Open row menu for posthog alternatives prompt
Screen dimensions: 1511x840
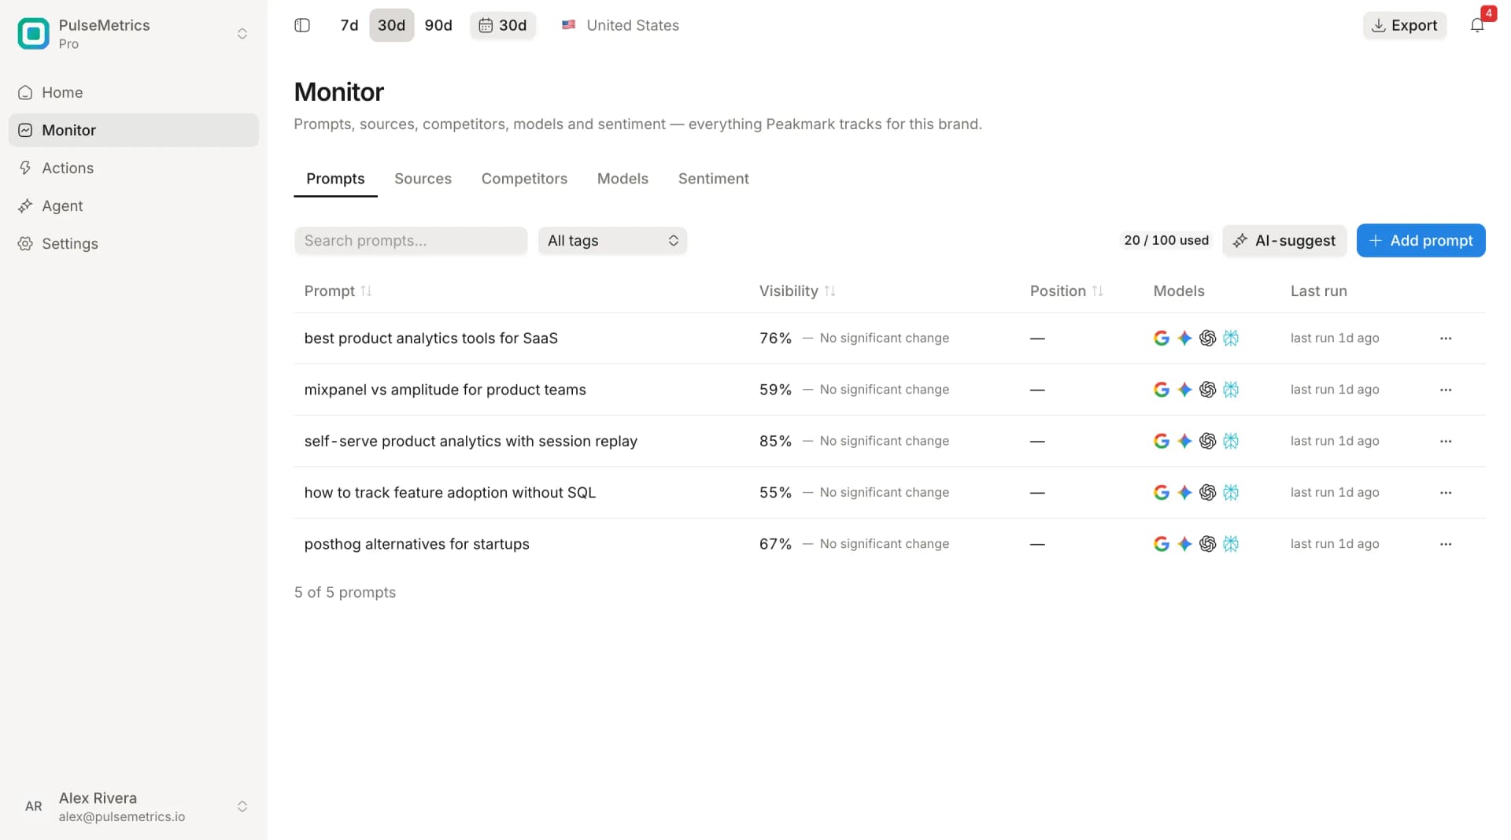(1446, 544)
